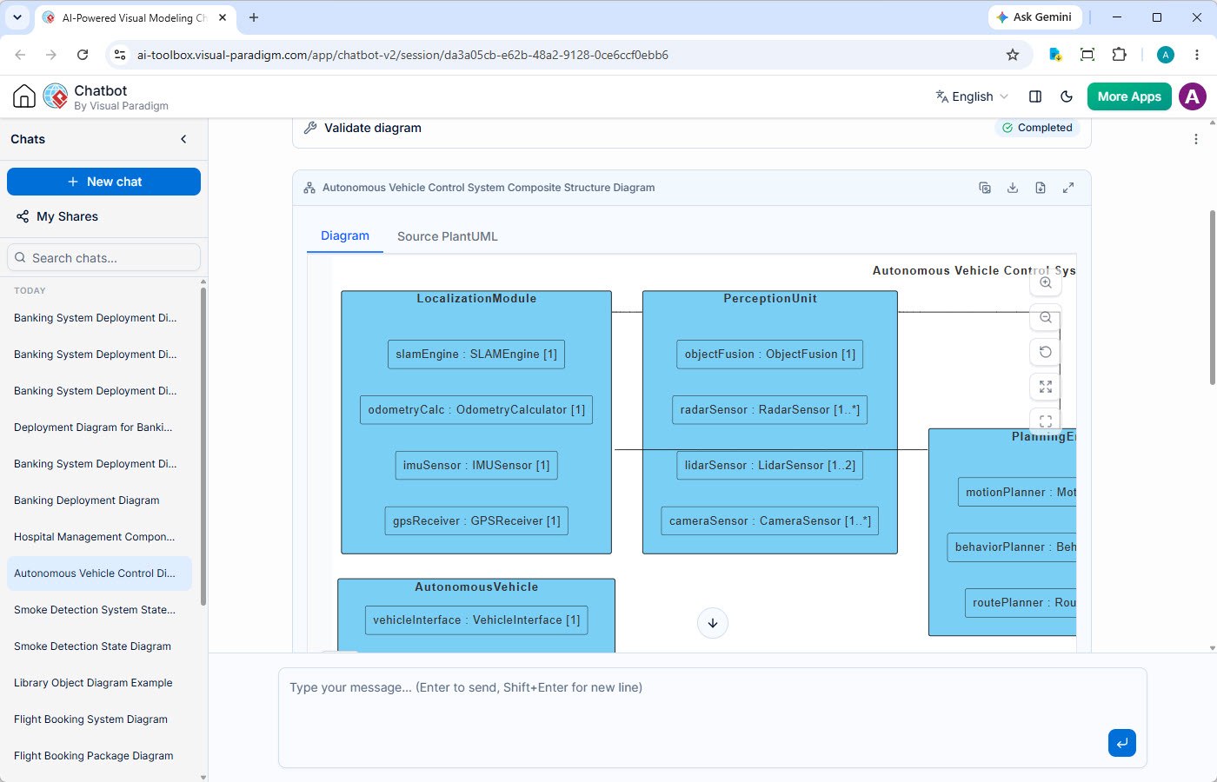This screenshot has height=782, width=1217.
Task: Send message with the blue enter button
Action: coord(1122,743)
